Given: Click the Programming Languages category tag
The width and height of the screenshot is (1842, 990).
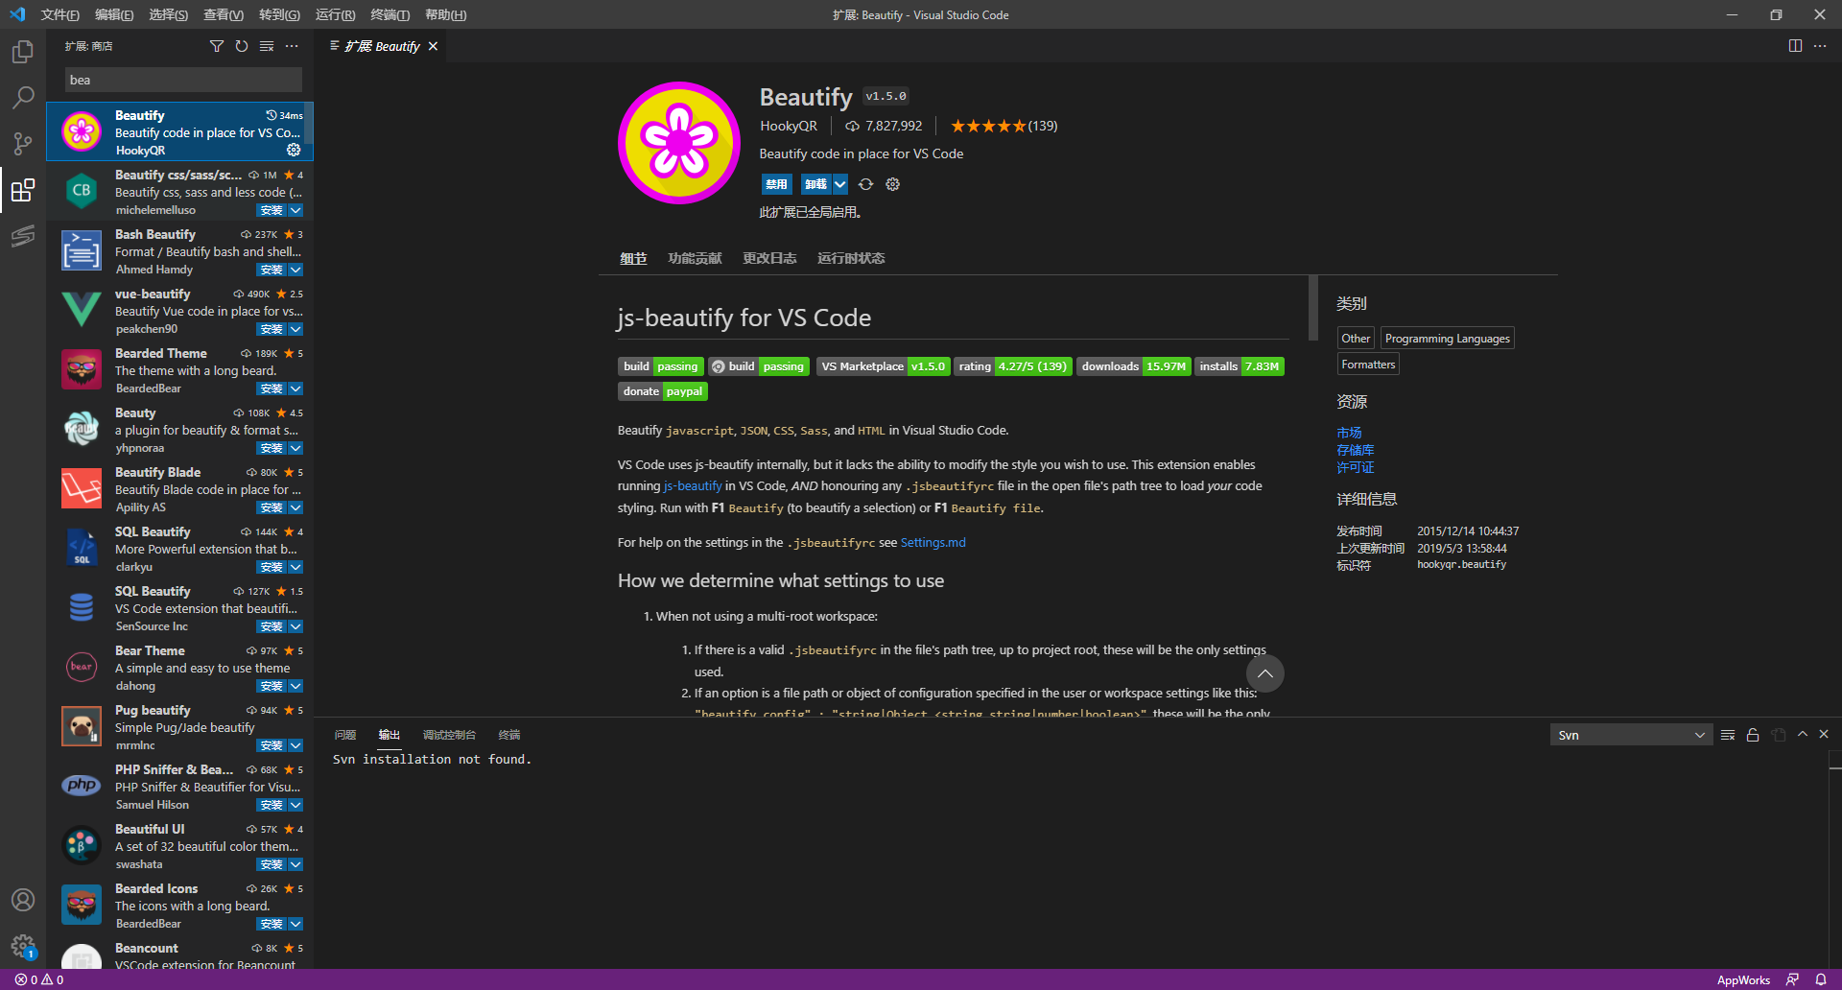Looking at the screenshot, I should 1447,339.
